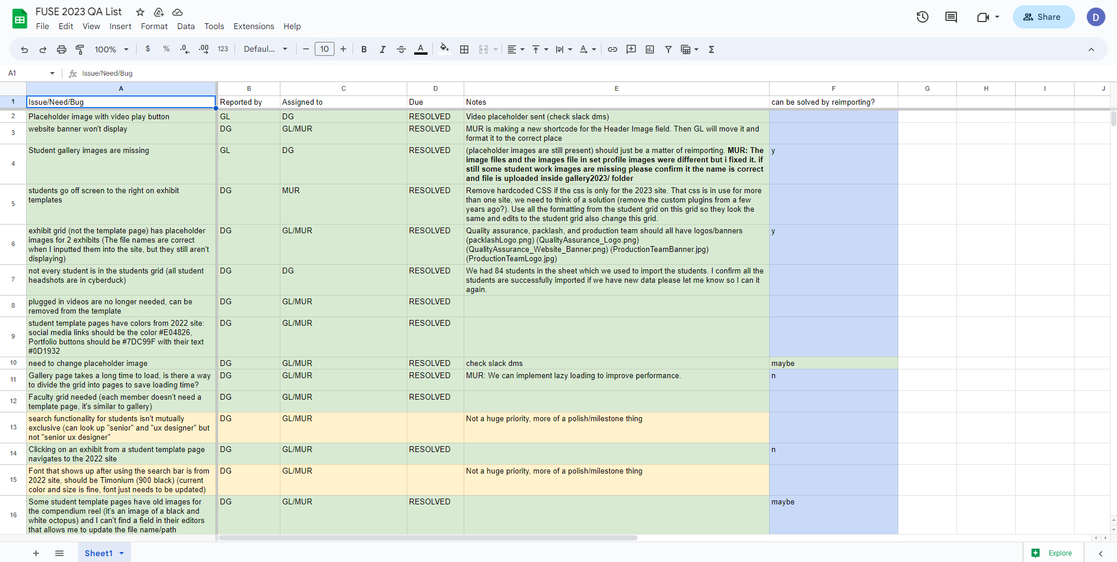Click the font size input field
Viewport: 1117px width, 562px height.
(325, 49)
